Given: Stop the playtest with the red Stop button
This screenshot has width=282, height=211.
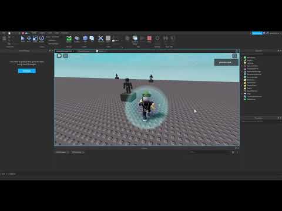Looking at the screenshot, I should coord(149,39).
